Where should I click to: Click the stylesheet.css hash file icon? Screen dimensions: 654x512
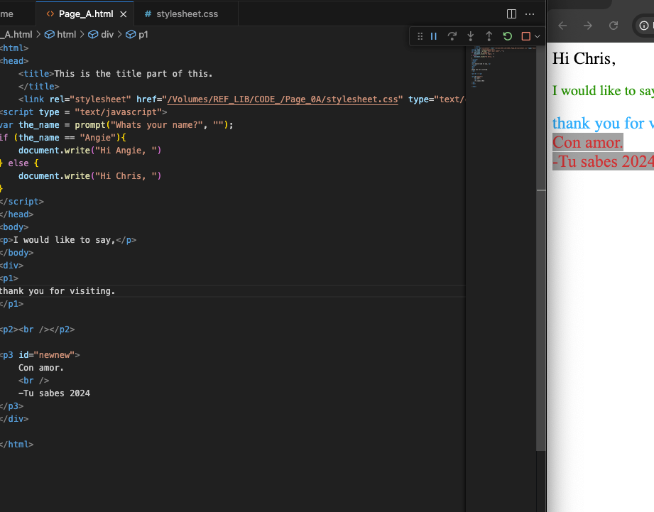point(148,14)
